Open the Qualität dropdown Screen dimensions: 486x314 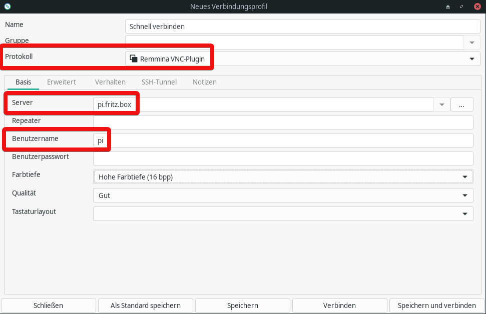(x=283, y=195)
